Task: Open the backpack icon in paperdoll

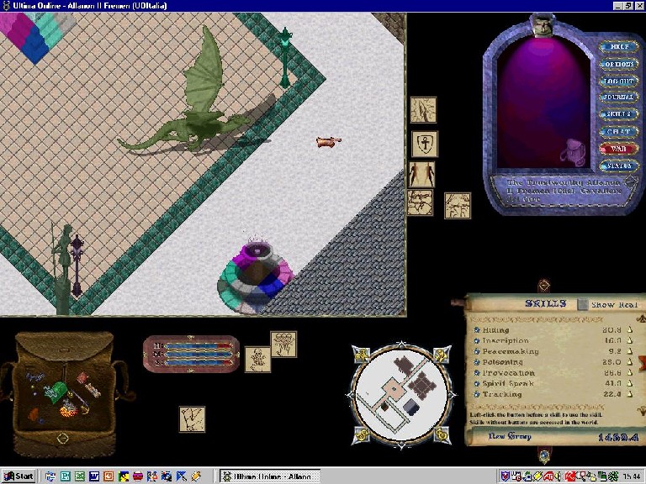Action: click(573, 152)
